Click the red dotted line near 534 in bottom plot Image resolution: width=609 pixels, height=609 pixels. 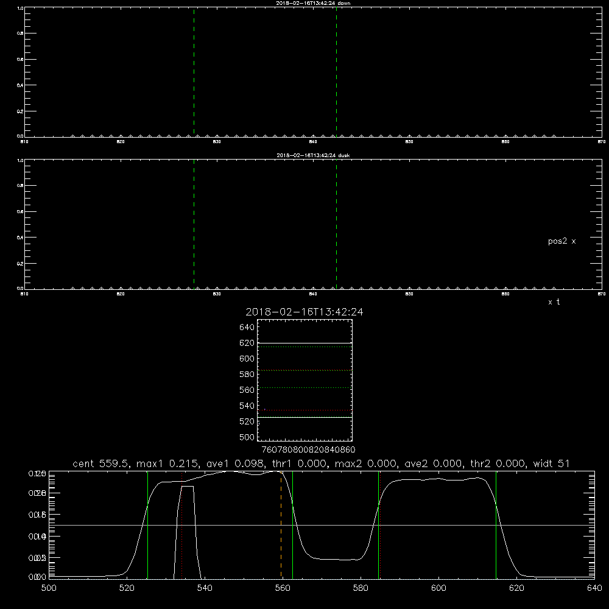pyautogui.click(x=181, y=524)
